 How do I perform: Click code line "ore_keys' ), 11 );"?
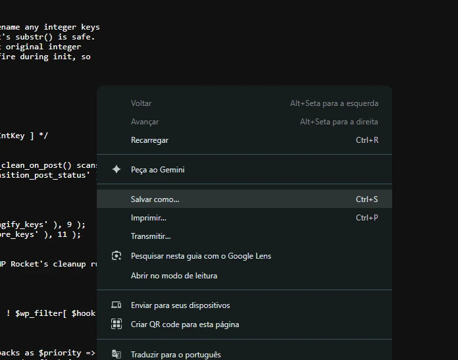(40, 234)
